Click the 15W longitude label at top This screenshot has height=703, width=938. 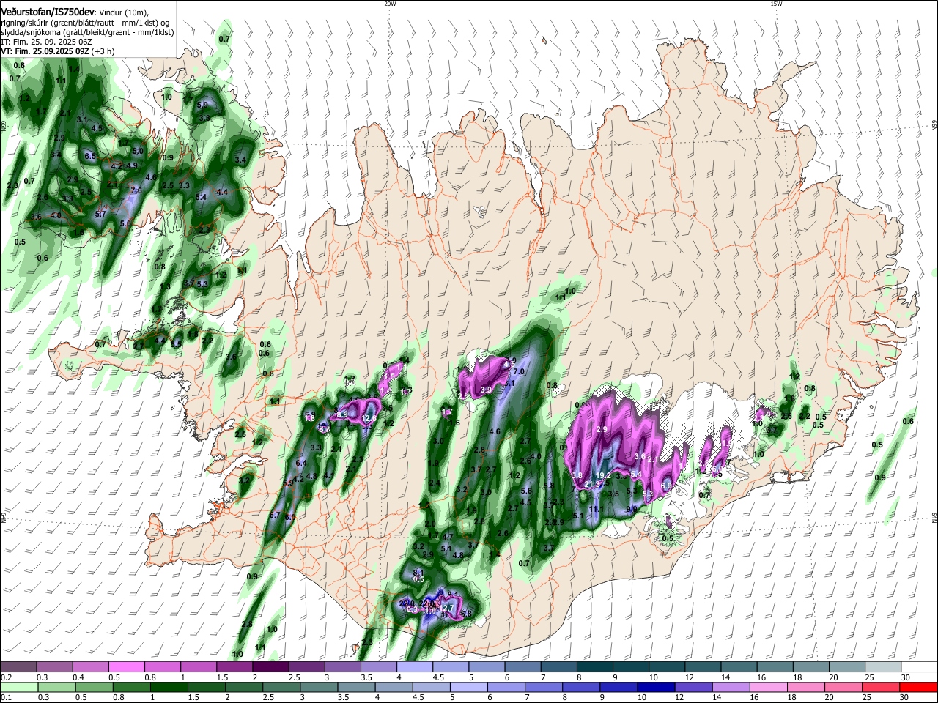[776, 4]
